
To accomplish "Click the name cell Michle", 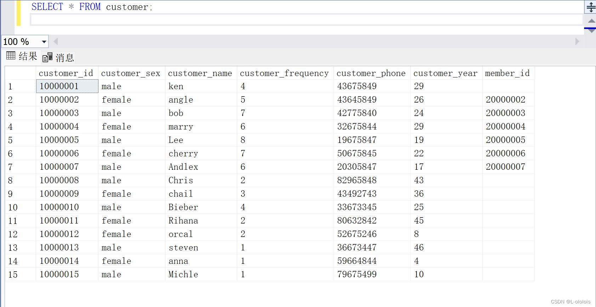I will click(201, 274).
